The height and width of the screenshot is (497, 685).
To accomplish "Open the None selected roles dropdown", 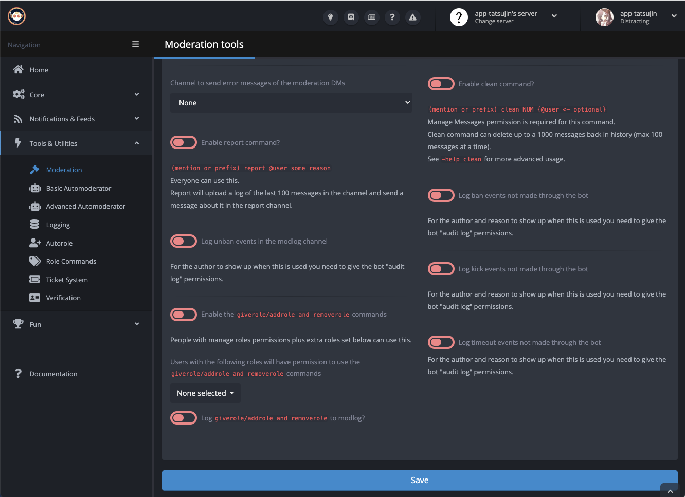I will [205, 393].
